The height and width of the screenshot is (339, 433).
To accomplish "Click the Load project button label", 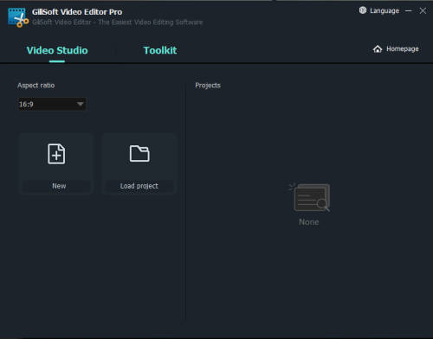I will point(139,186).
